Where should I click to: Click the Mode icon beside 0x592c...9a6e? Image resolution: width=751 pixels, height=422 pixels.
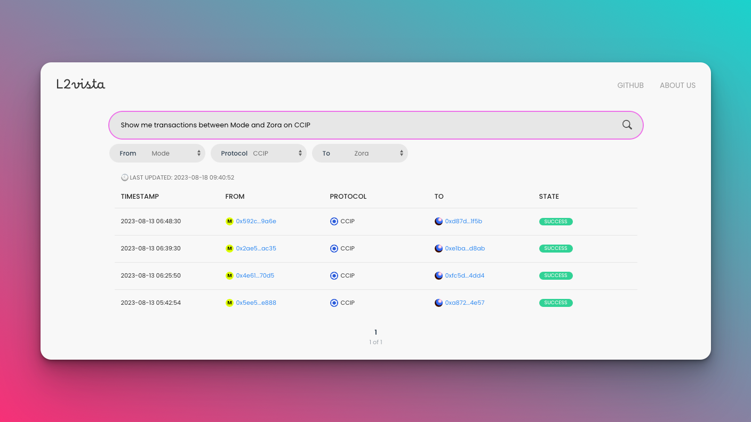coord(229,221)
